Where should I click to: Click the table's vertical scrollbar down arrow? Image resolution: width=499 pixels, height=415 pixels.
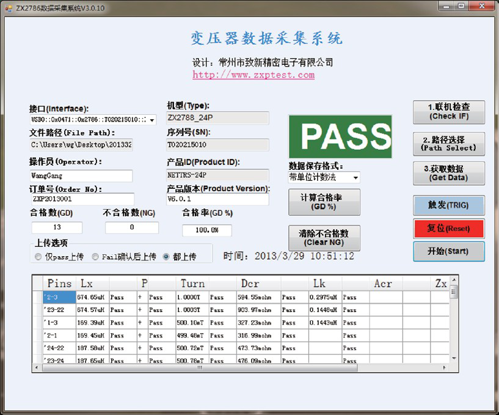454,359
